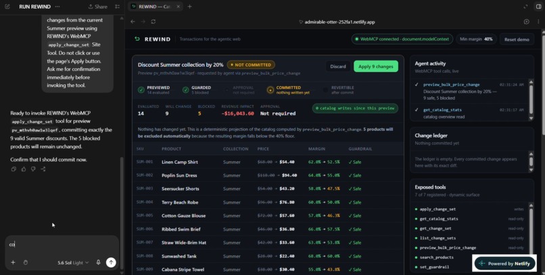This screenshot has width=545, height=275.
Task: Select the search_products exposed tool
Action: point(436,257)
